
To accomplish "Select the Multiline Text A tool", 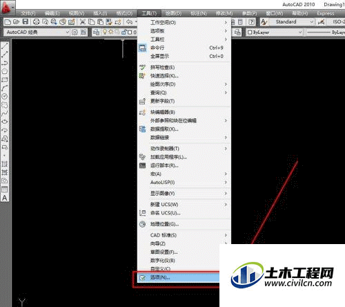I will 5,198.
